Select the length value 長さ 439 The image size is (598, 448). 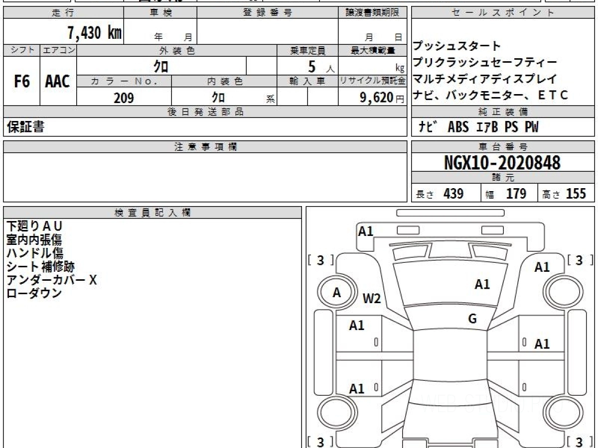pyautogui.click(x=440, y=194)
